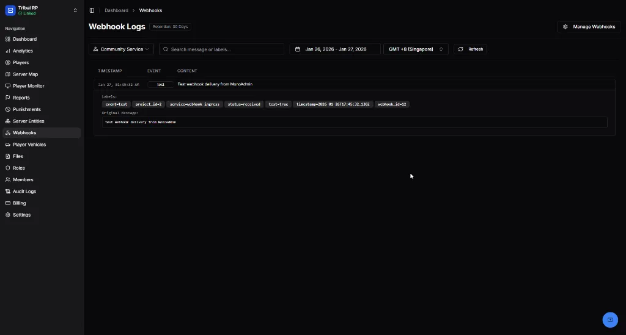Open the Jan 26 - Jan 27 date picker

tap(335, 49)
